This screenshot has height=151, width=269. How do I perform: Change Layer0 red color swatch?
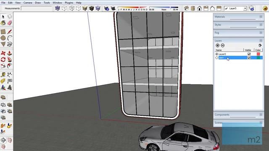[258, 54]
